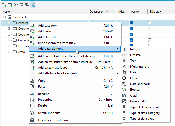The width and height of the screenshot is (175, 126).
Task: Select Text data type in submenu
Action: [145, 61]
